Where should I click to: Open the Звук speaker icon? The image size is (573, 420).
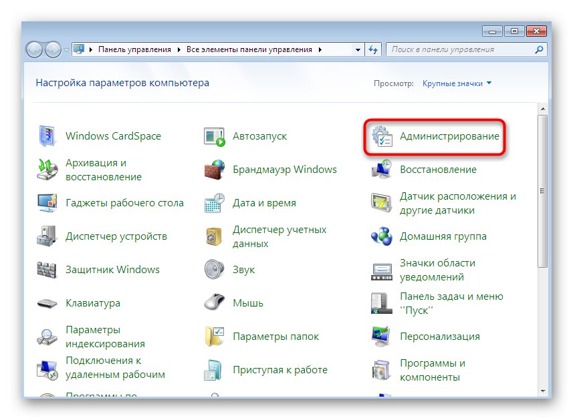214,269
